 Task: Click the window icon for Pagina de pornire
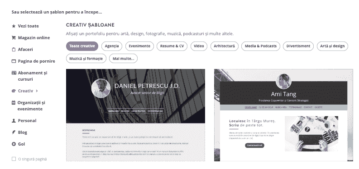[14, 61]
